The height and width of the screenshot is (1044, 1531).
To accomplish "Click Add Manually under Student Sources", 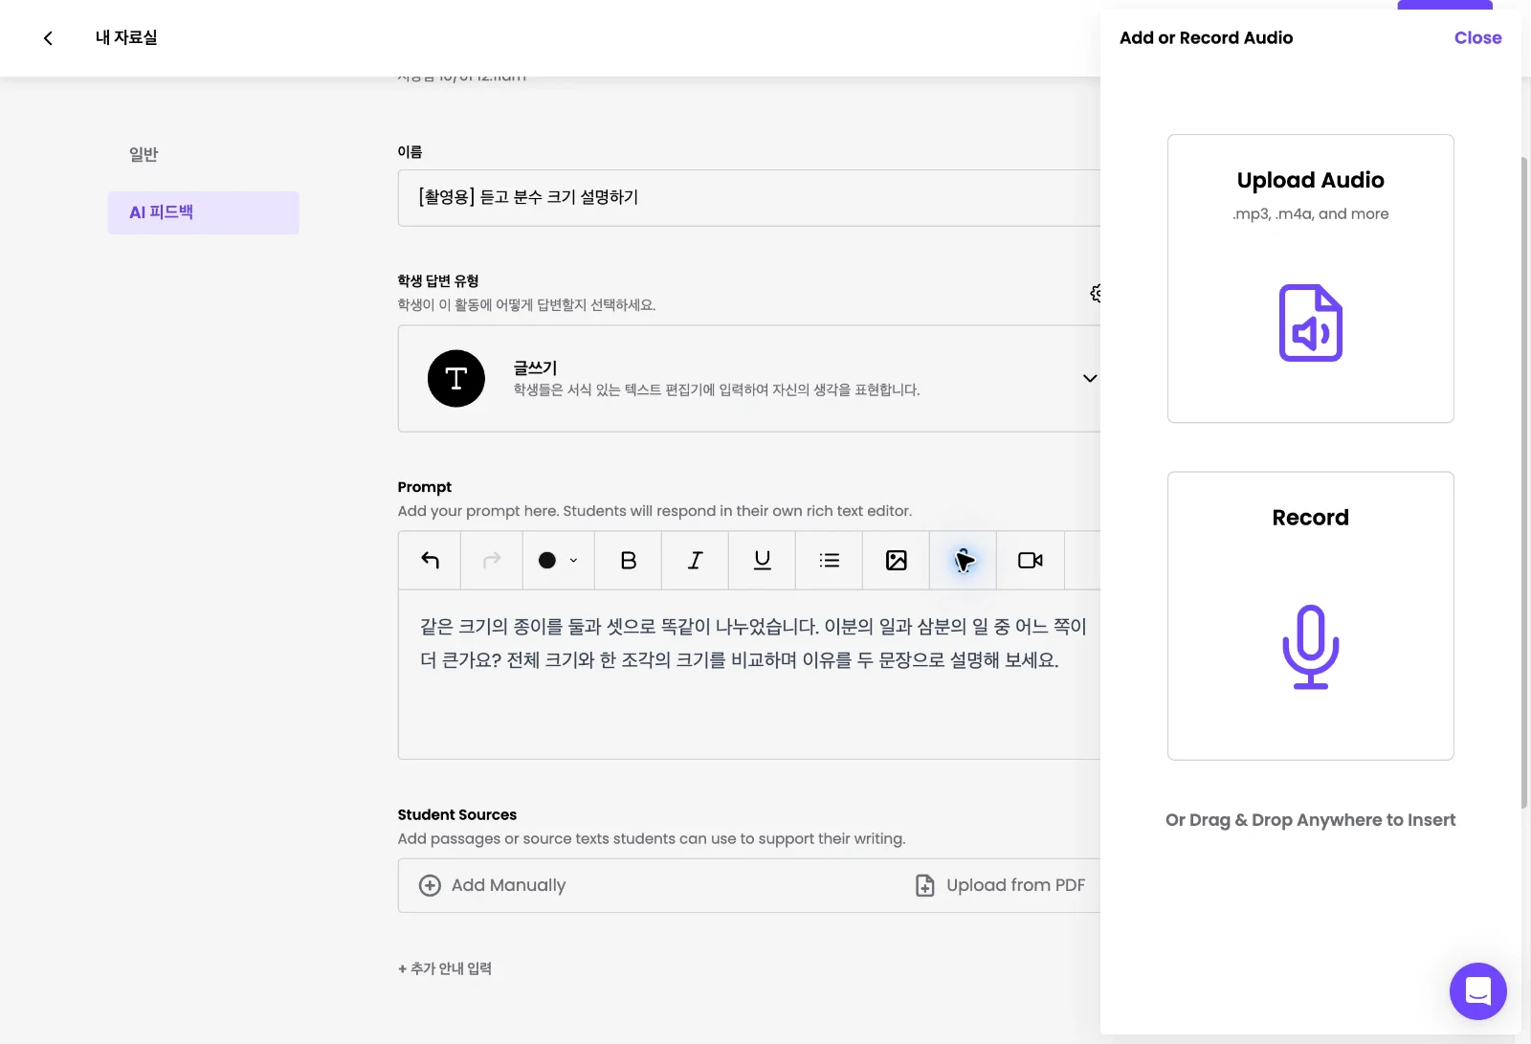I will coord(493,885).
